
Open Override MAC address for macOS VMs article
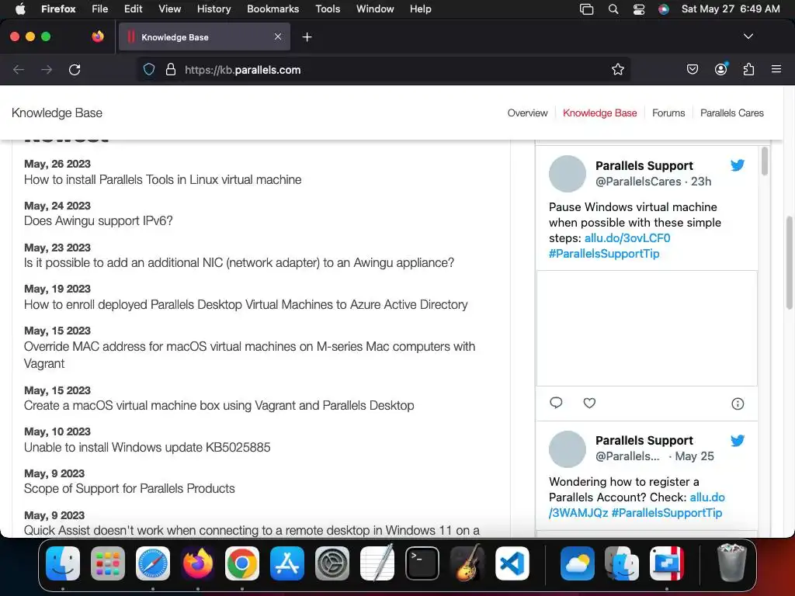[249, 355]
